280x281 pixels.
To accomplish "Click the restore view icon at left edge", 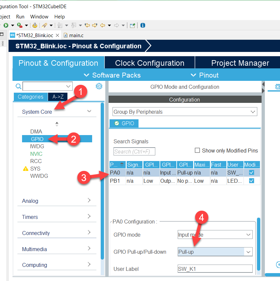I will [x=2, y=34].
